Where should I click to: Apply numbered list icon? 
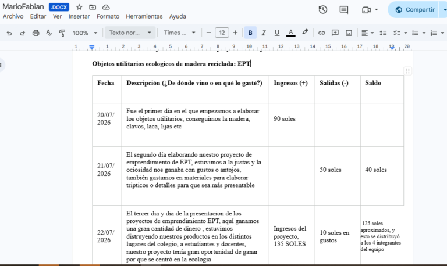[434, 33]
